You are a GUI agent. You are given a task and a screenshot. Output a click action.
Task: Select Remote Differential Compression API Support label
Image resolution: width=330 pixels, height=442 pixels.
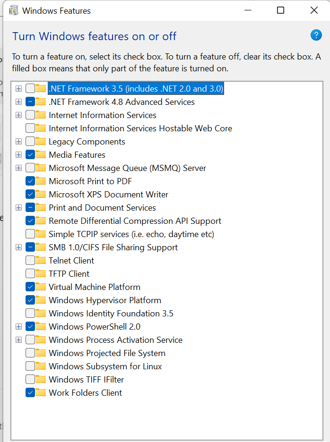(135, 221)
